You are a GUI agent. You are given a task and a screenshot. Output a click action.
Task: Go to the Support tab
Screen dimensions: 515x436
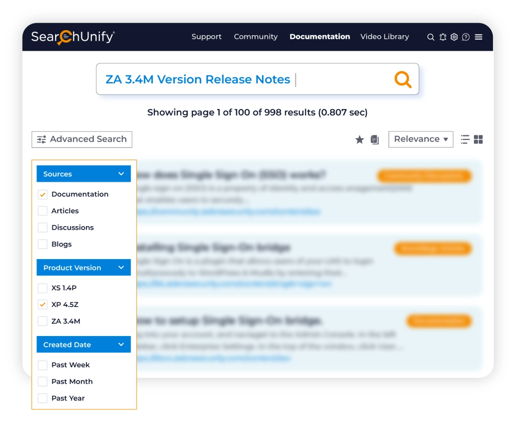tap(206, 37)
